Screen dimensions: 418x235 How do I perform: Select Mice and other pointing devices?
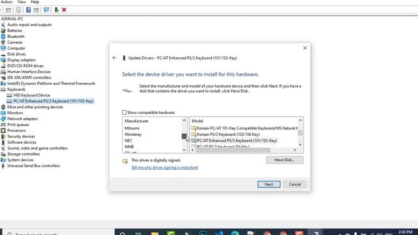[35, 107]
